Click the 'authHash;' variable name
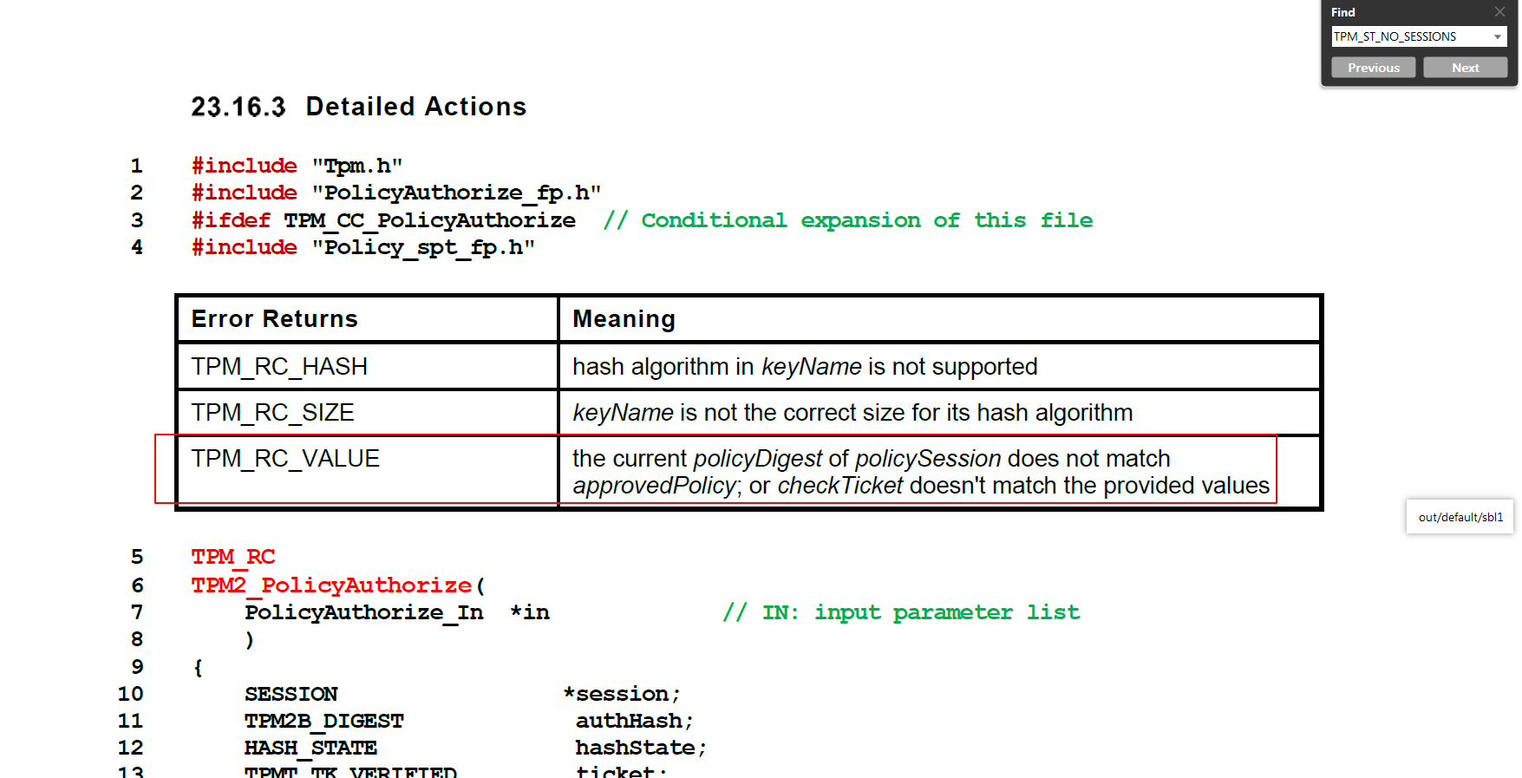Image resolution: width=1522 pixels, height=778 pixels. coord(634,721)
